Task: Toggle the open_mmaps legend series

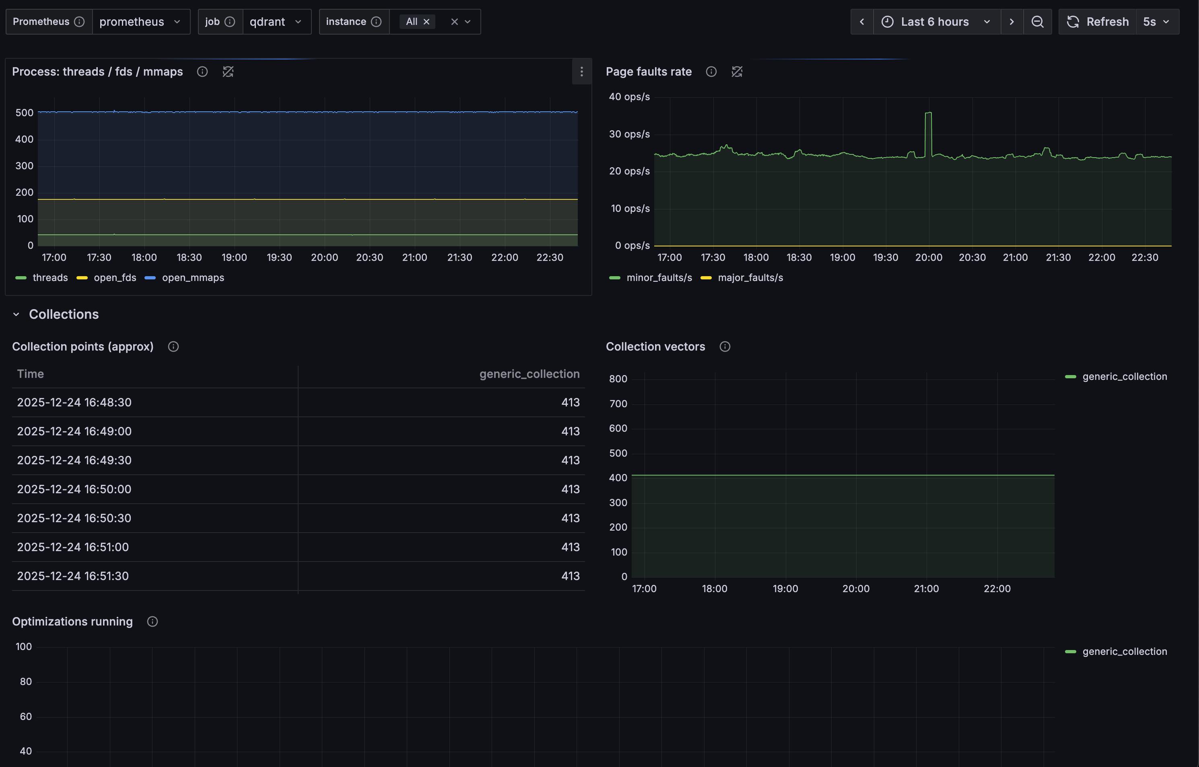Action: [x=192, y=278]
